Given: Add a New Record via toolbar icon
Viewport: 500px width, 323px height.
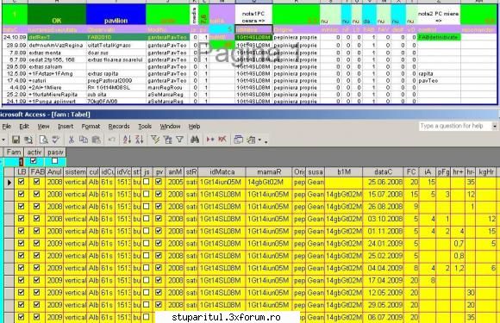Looking at the screenshot, I should click(x=210, y=140).
